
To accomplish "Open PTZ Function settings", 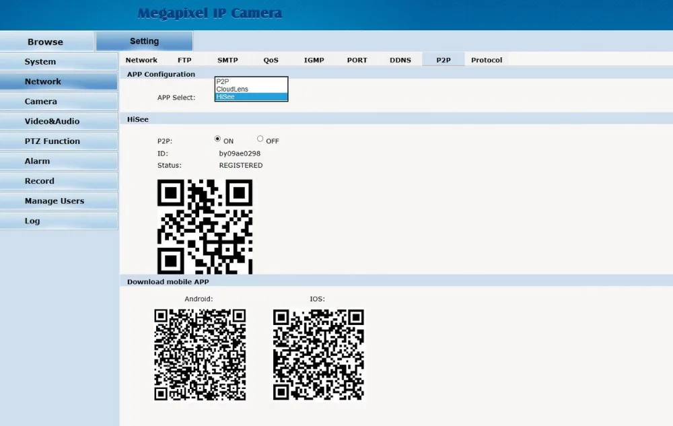I will pyautogui.click(x=59, y=141).
